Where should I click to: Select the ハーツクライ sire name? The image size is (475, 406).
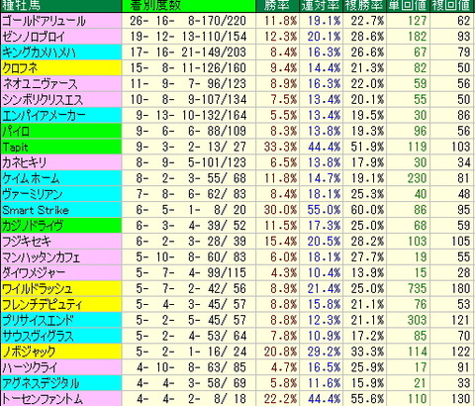(30, 368)
